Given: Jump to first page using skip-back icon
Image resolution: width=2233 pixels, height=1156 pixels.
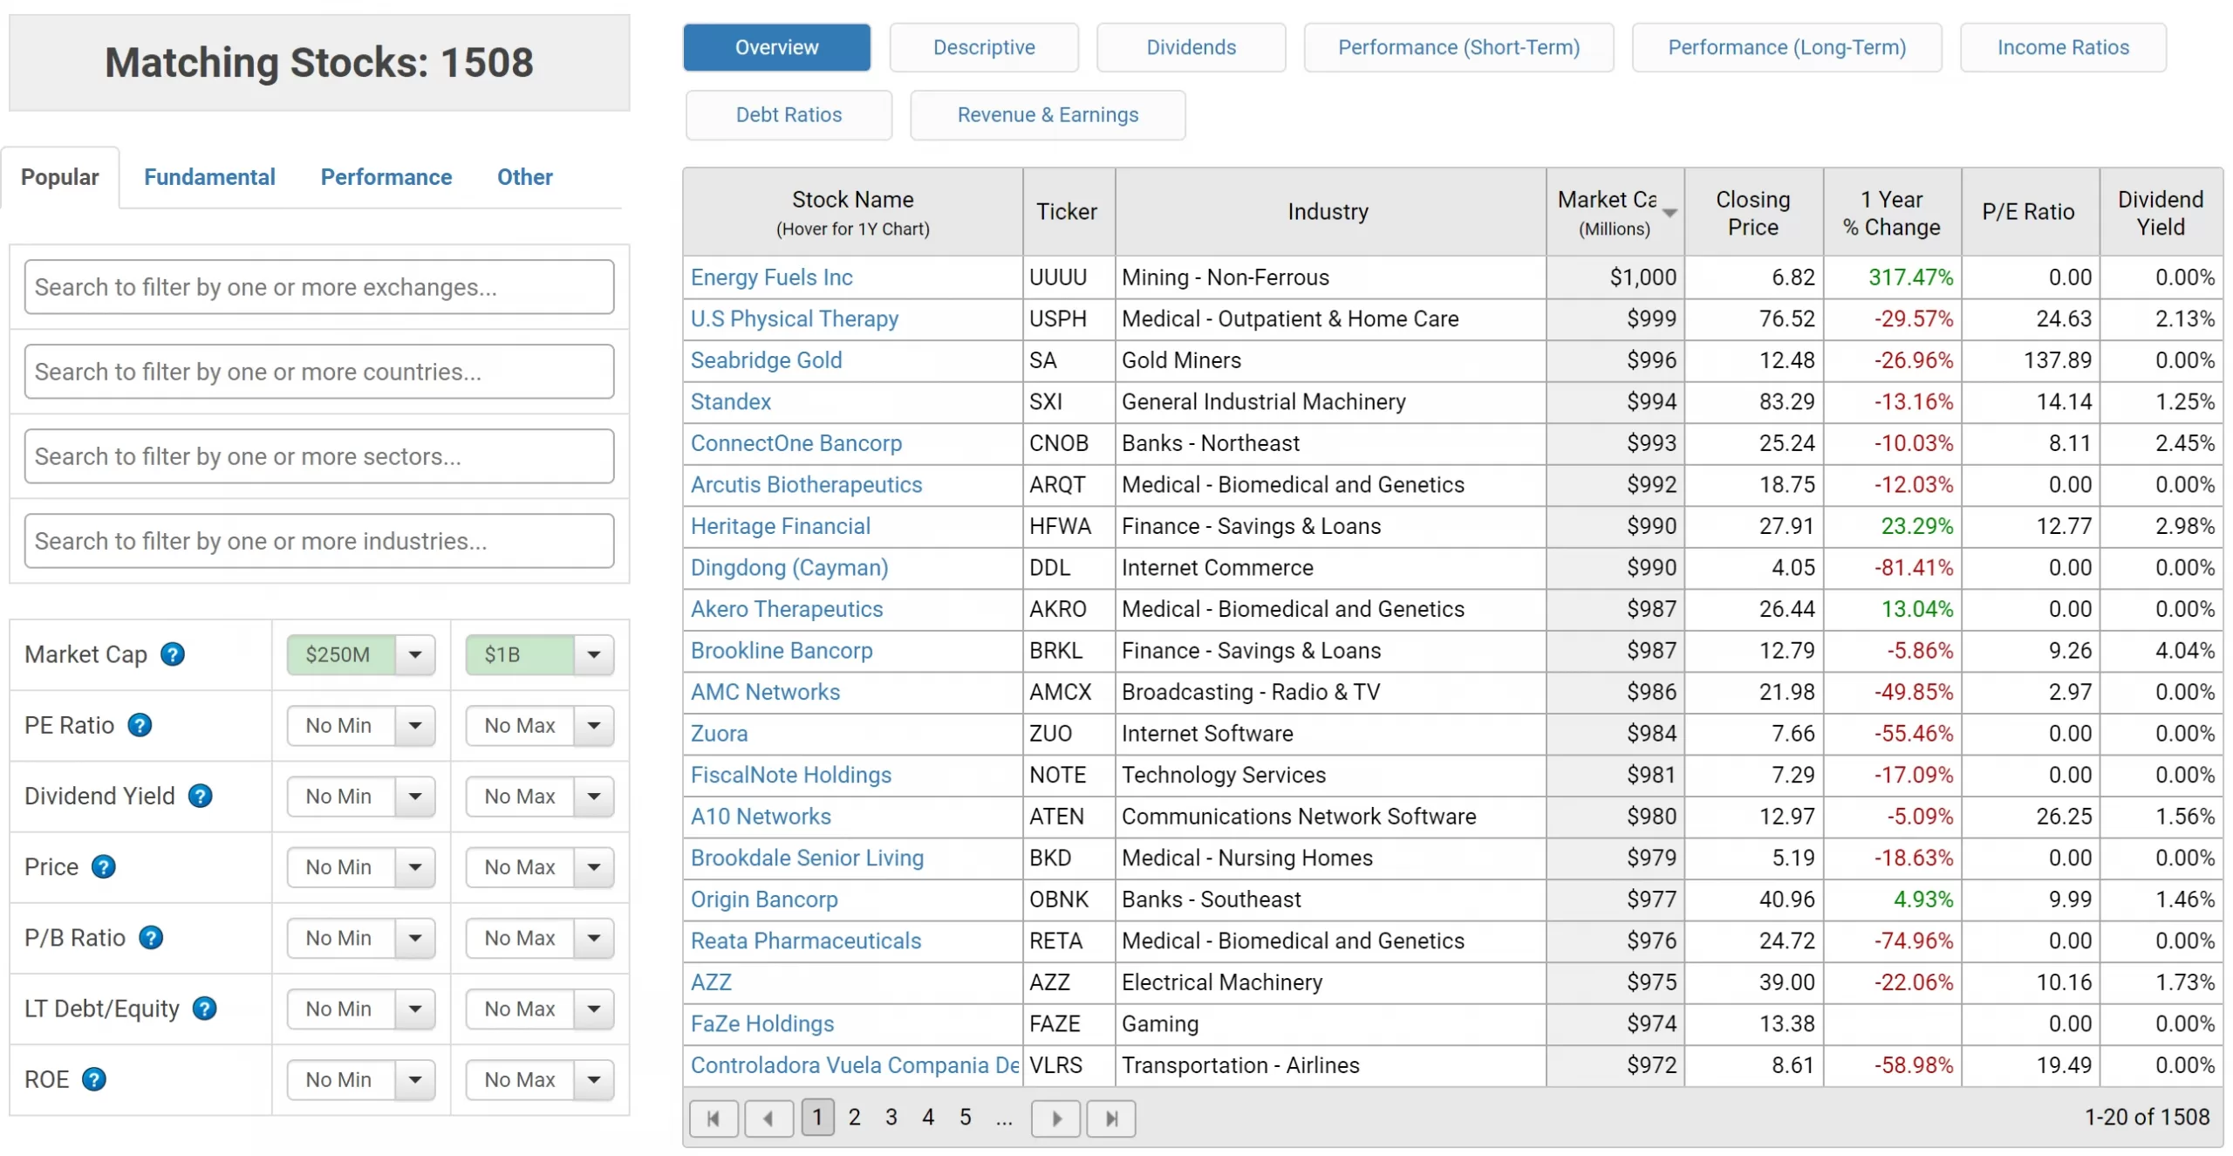Looking at the screenshot, I should click(x=714, y=1118).
